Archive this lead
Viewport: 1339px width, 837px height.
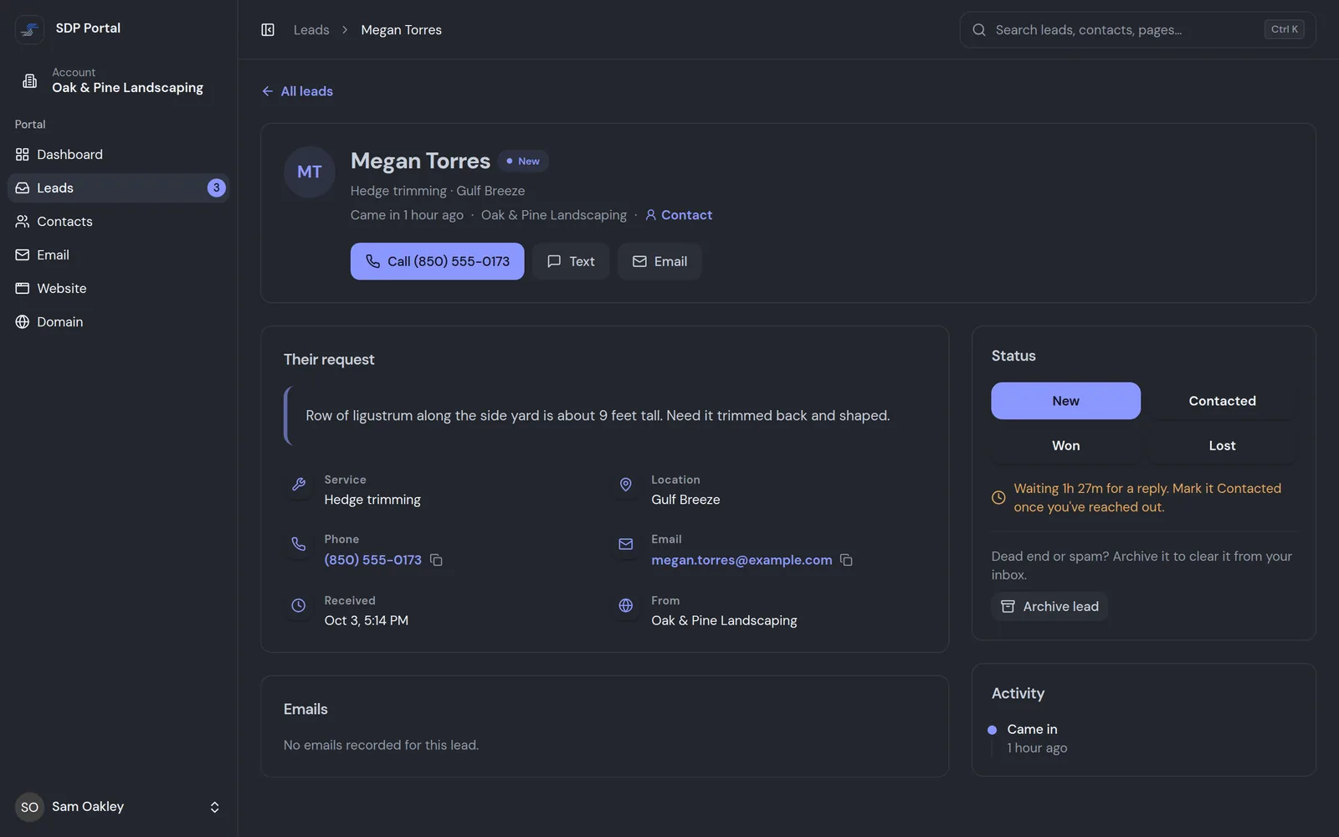coord(1049,606)
